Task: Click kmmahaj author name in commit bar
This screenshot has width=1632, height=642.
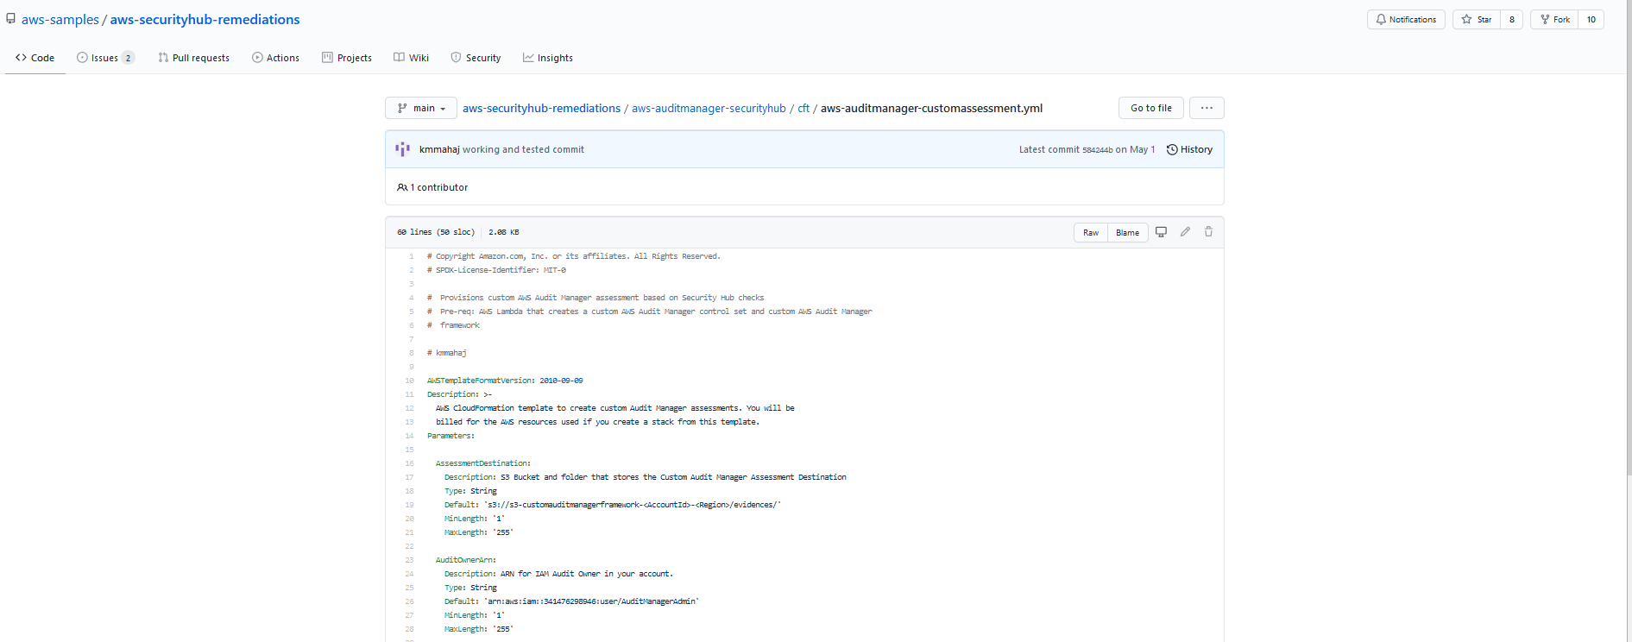Action: coord(439,149)
